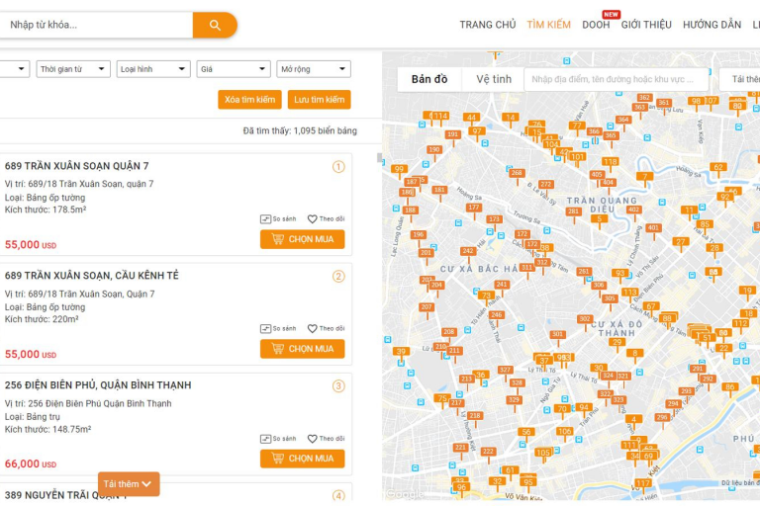Switch map to Vệ tinh satellite view

pos(494,79)
